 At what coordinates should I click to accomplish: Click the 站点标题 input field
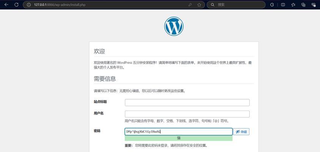[187, 103]
